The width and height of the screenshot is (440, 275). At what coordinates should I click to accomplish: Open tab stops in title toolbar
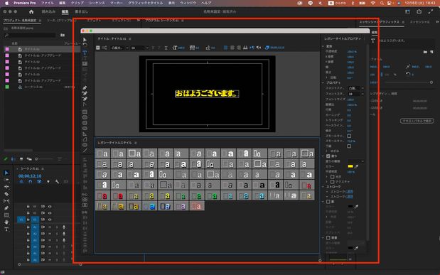pos(245,48)
